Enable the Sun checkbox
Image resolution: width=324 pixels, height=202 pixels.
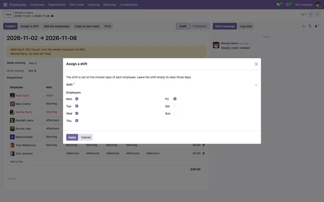click(x=175, y=113)
